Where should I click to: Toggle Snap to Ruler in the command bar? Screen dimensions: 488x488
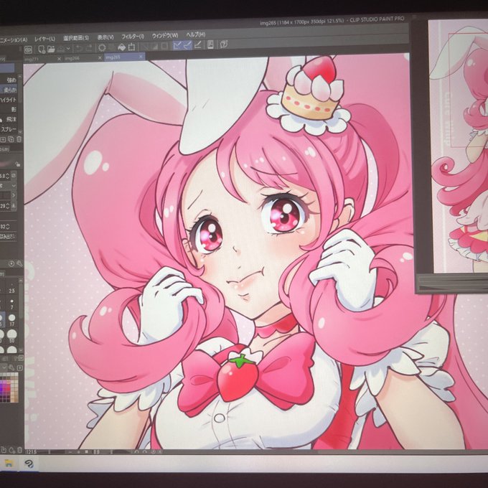[177, 45]
